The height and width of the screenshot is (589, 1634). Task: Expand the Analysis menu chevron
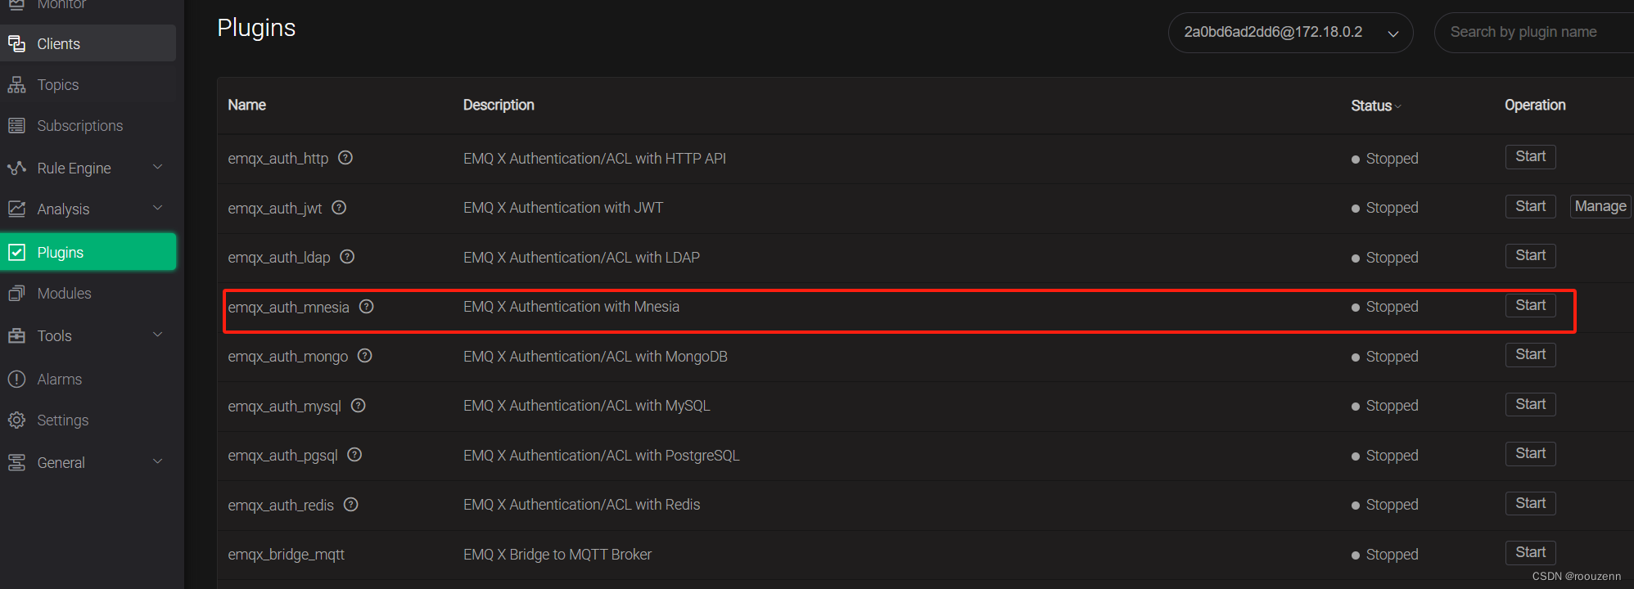(x=158, y=208)
